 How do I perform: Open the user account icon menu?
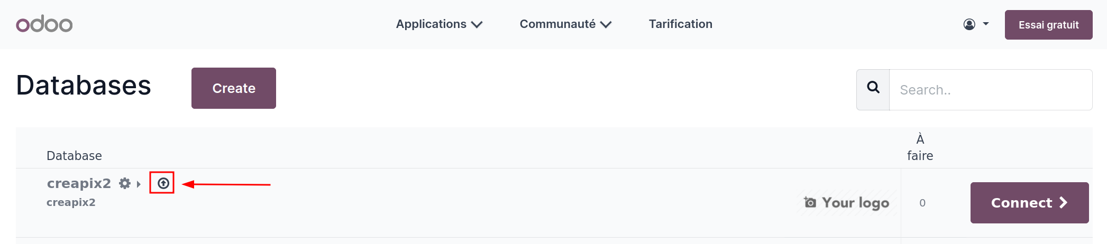pos(975,24)
